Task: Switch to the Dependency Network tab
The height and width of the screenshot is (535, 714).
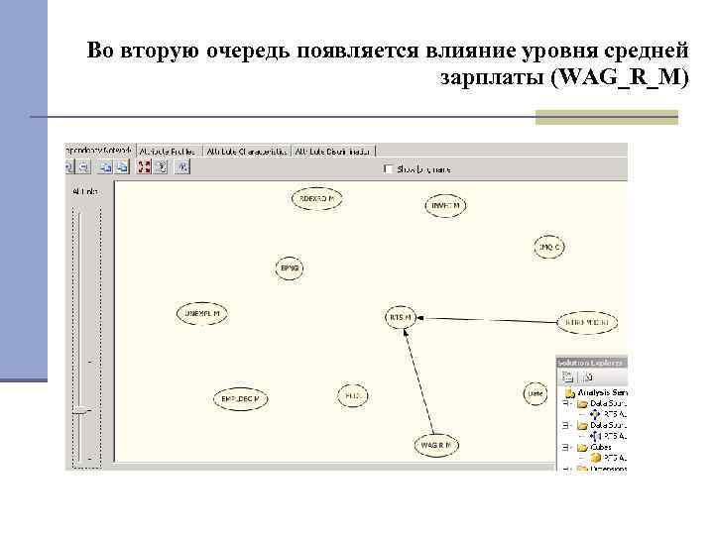Action: [99, 151]
